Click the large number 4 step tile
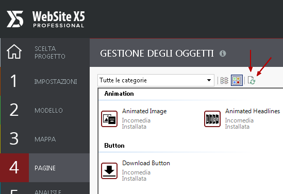The width and height of the screenshot is (283, 194). pyautogui.click(x=14, y=168)
